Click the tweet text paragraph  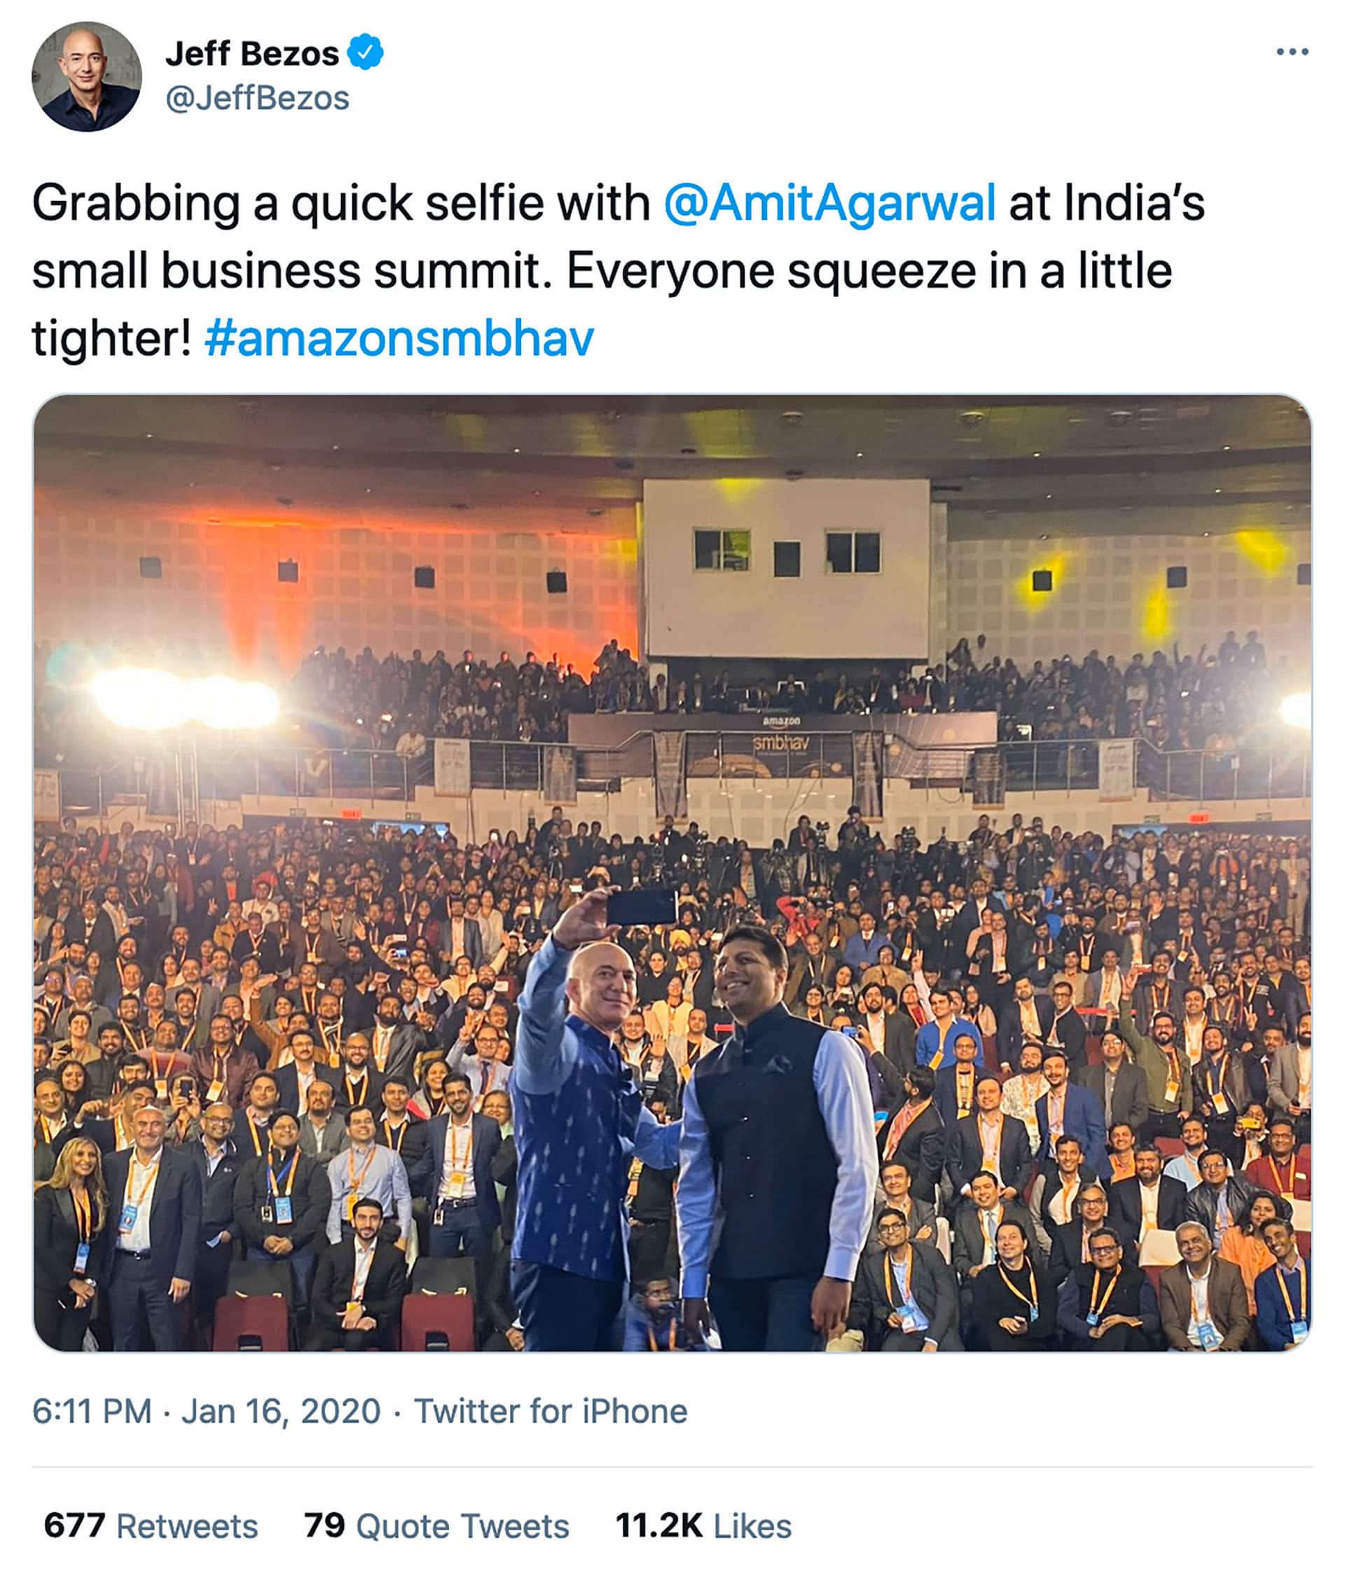pyautogui.click(x=619, y=270)
